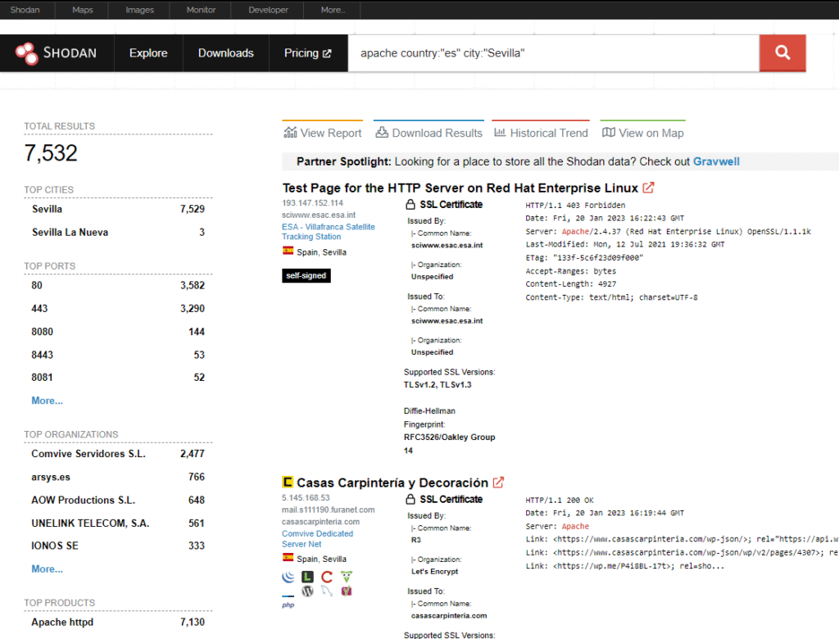839x639 pixels.
Task: Open the More.. menu in top bar
Action: 333,10
